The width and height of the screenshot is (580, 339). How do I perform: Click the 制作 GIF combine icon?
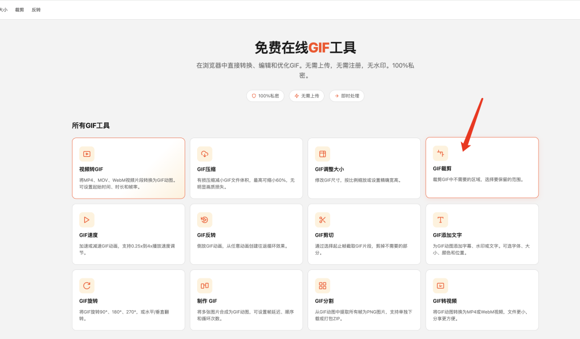tap(204, 285)
